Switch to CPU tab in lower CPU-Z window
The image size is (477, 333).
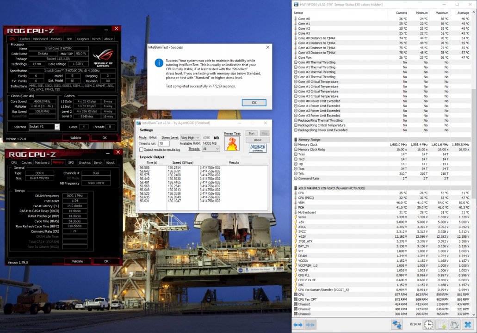pos(14,162)
